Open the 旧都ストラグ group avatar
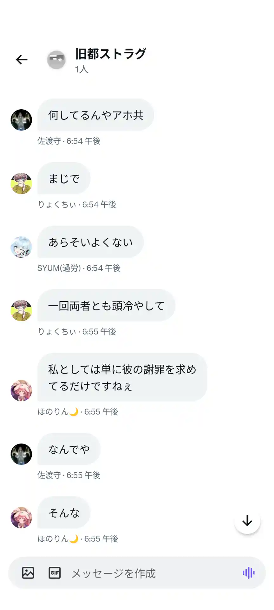The image size is (274, 610). tap(56, 59)
